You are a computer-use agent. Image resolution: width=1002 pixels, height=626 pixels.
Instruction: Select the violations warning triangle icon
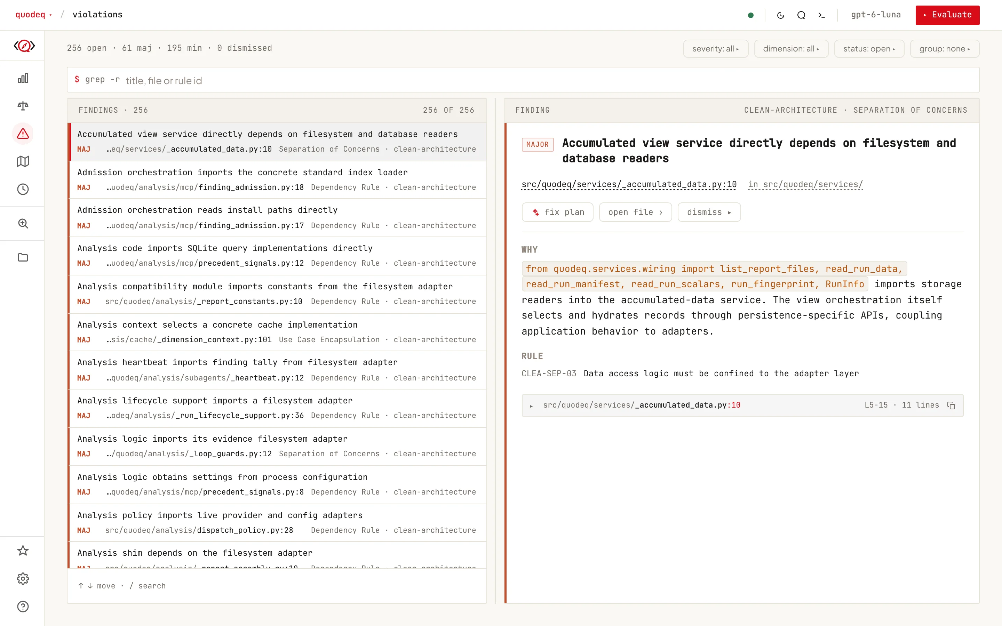[x=23, y=134]
